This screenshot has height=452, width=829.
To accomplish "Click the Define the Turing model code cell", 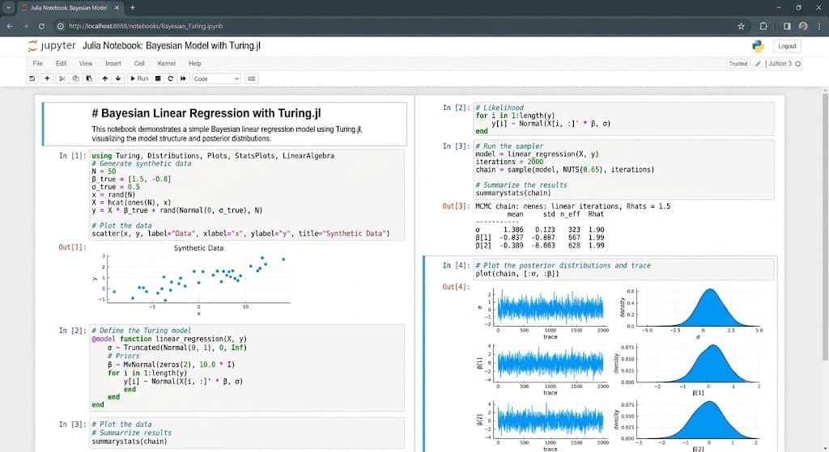I will [247, 368].
